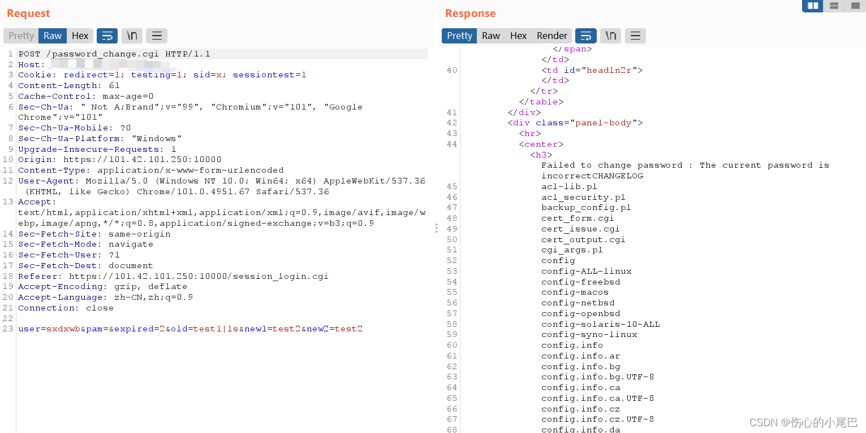Click config-ALL-linux in response listing
The image size is (866, 433).
pos(587,272)
